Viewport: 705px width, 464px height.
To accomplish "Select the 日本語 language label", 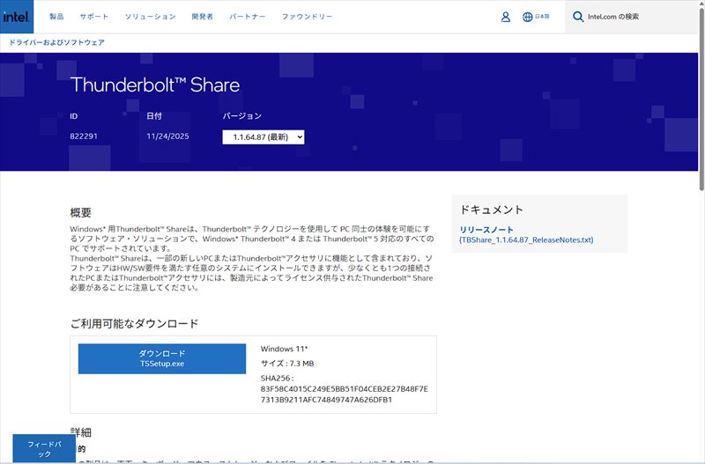I will pyautogui.click(x=543, y=17).
